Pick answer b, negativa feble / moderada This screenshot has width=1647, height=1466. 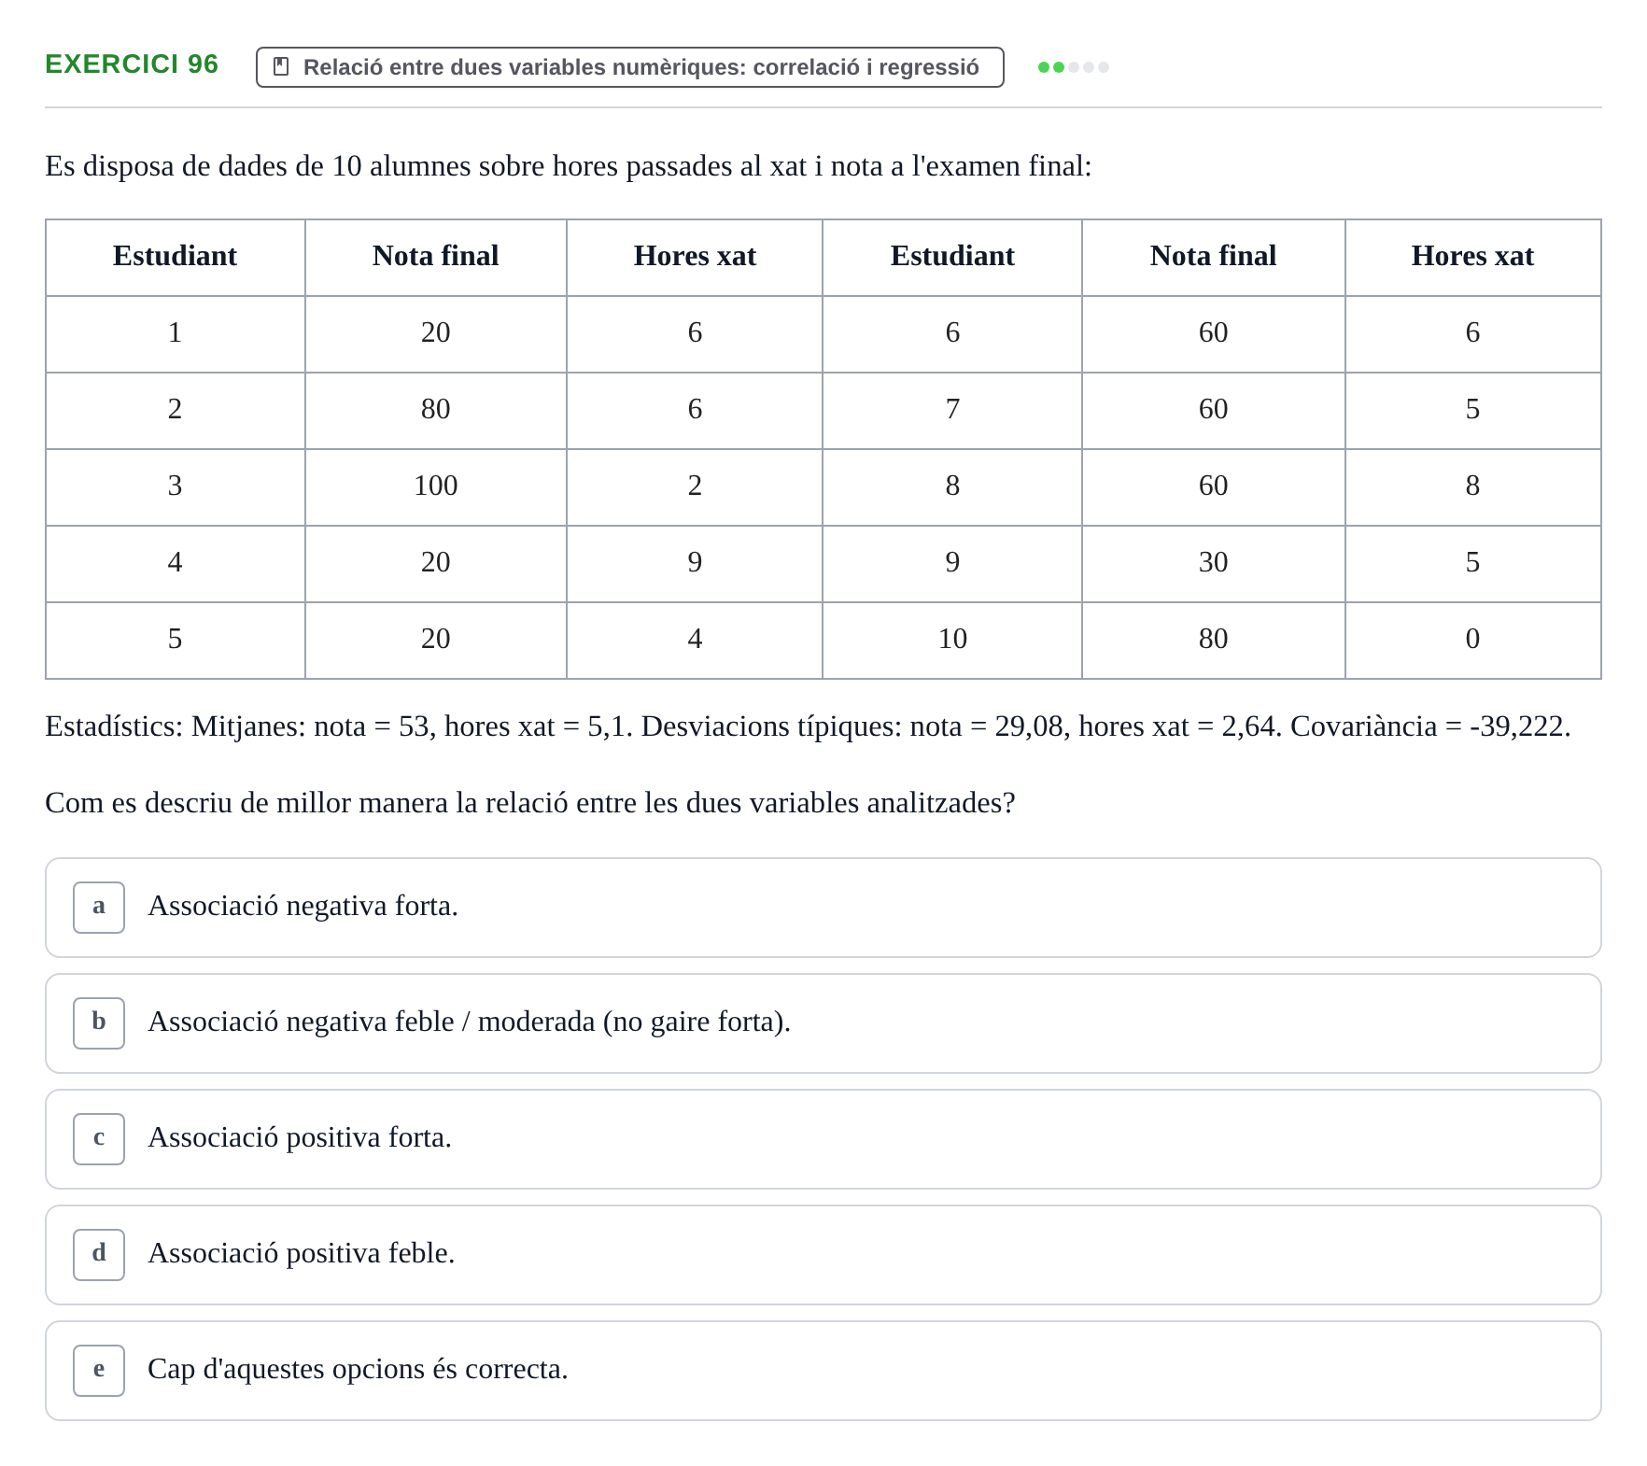pyautogui.click(x=823, y=1023)
